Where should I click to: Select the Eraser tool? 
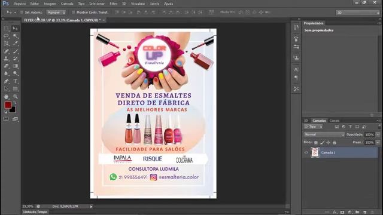[6, 66]
